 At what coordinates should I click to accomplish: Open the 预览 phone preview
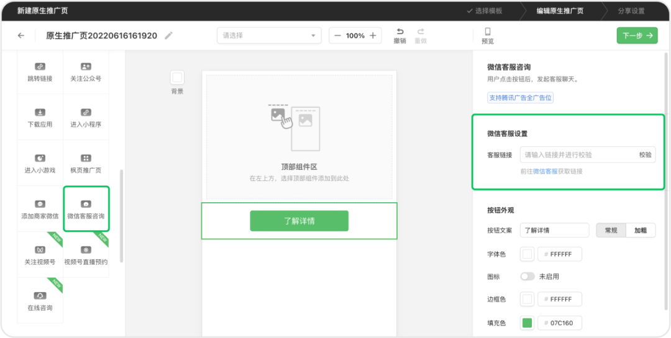[x=488, y=35]
